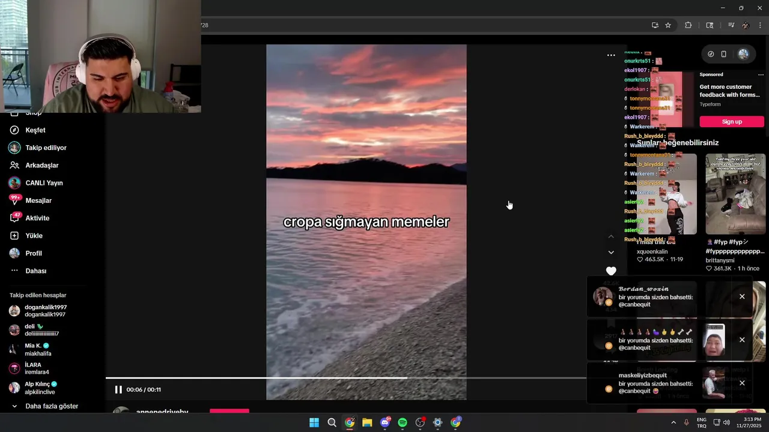This screenshot has width=769, height=432.
Task: Open Takip ediliyor following feed
Action: [46, 148]
